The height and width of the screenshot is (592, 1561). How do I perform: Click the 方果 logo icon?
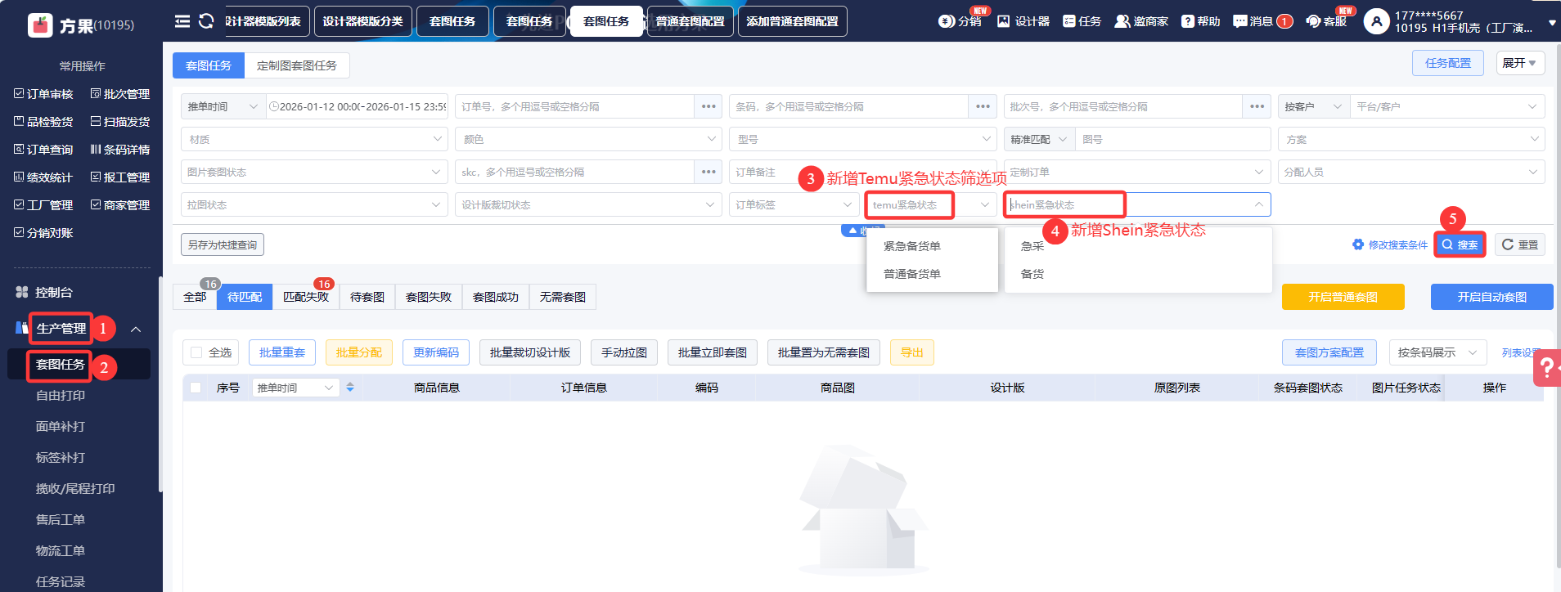click(40, 25)
